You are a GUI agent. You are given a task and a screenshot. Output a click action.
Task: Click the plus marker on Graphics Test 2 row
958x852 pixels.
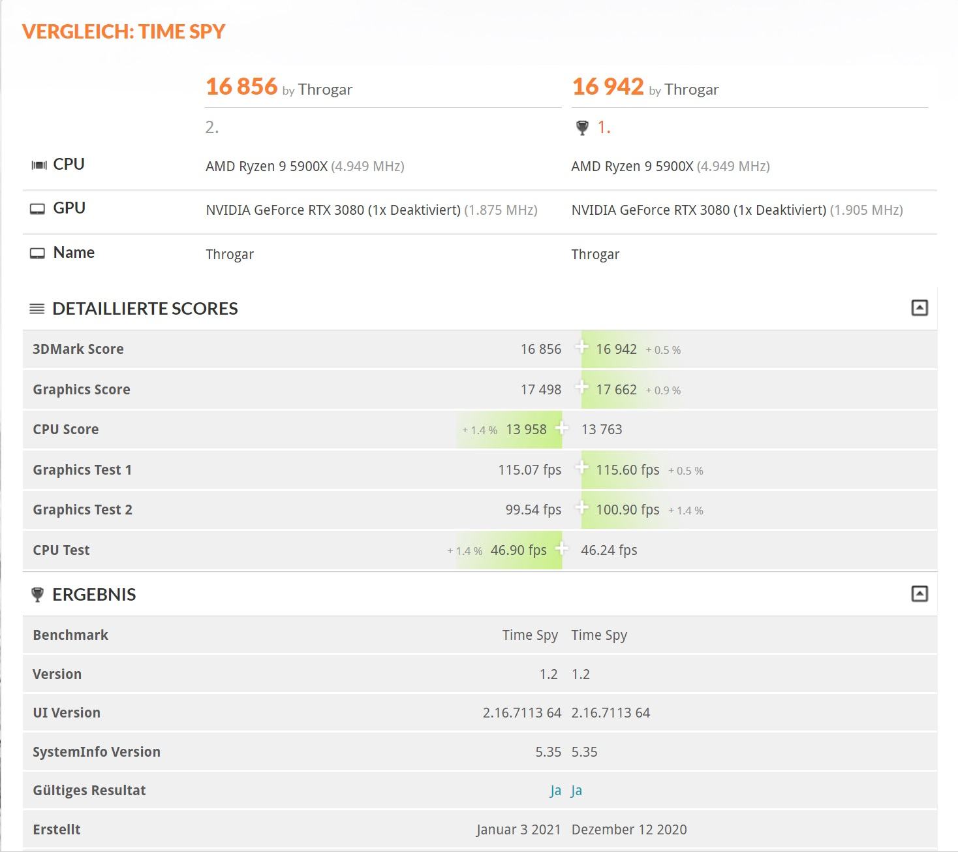pos(581,507)
